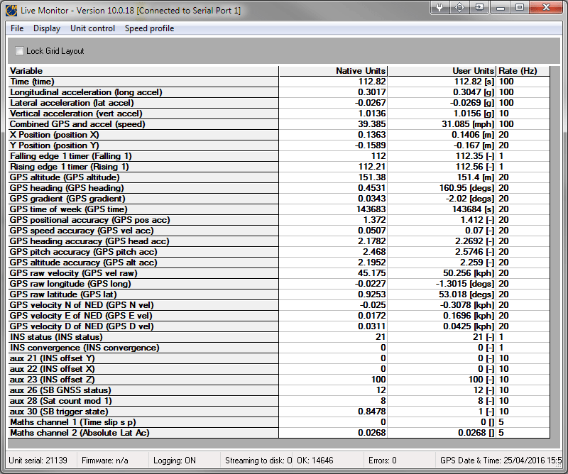Open the Display menu
Screen dimensions: 568x474
(x=47, y=28)
